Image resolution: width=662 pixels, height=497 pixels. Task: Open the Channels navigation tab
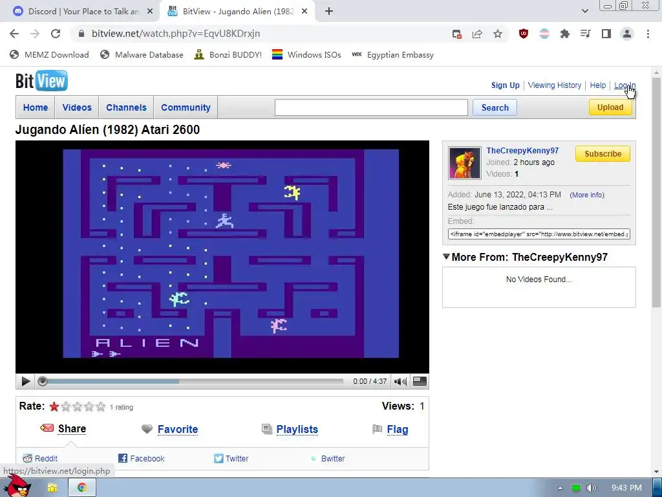(126, 107)
